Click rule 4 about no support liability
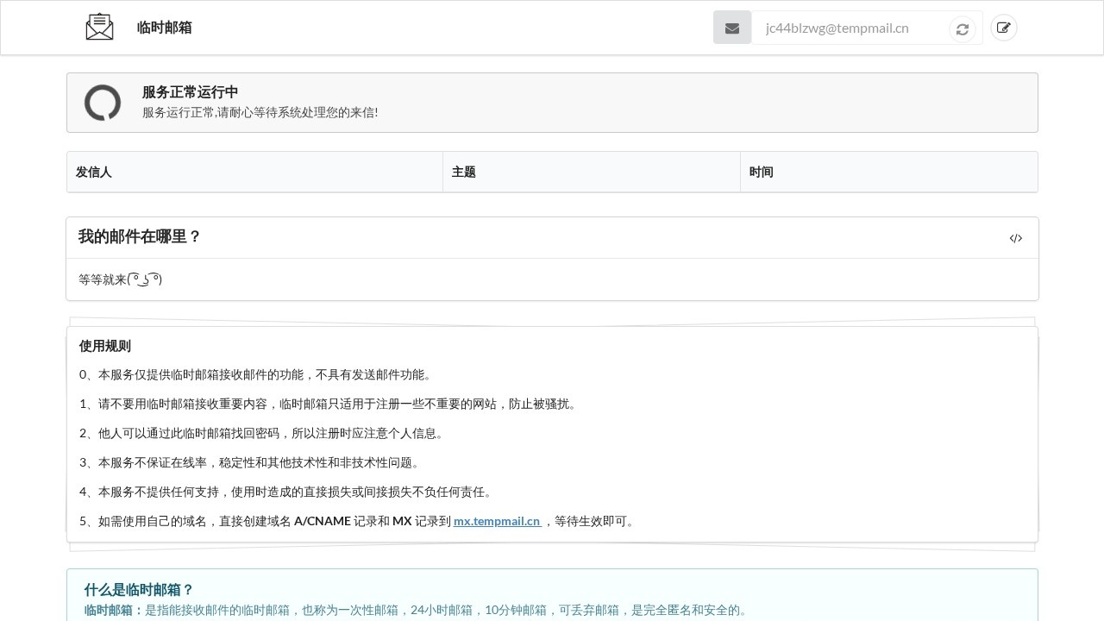Image resolution: width=1104 pixels, height=621 pixels. click(287, 492)
